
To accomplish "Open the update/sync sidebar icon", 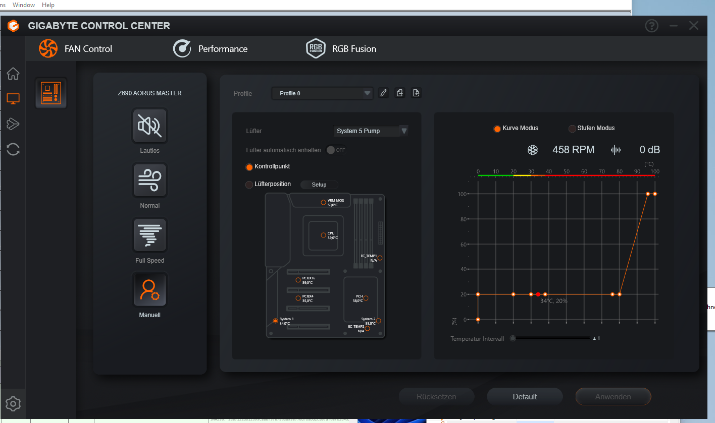I will pyautogui.click(x=13, y=149).
